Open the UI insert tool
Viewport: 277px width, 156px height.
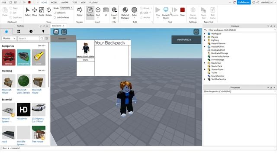[106, 12]
